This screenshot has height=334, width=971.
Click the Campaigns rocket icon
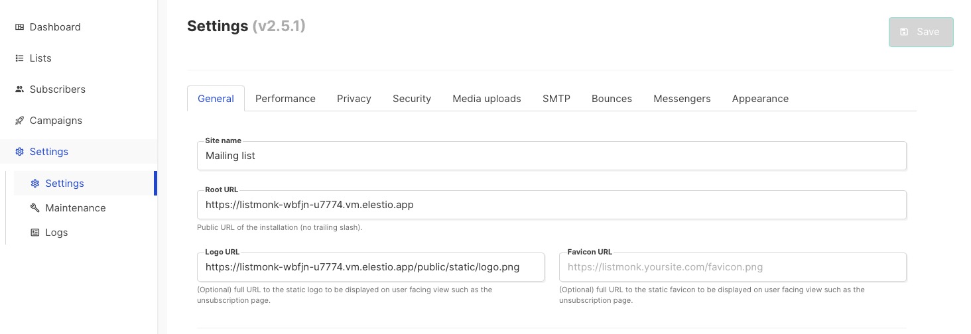[19, 121]
